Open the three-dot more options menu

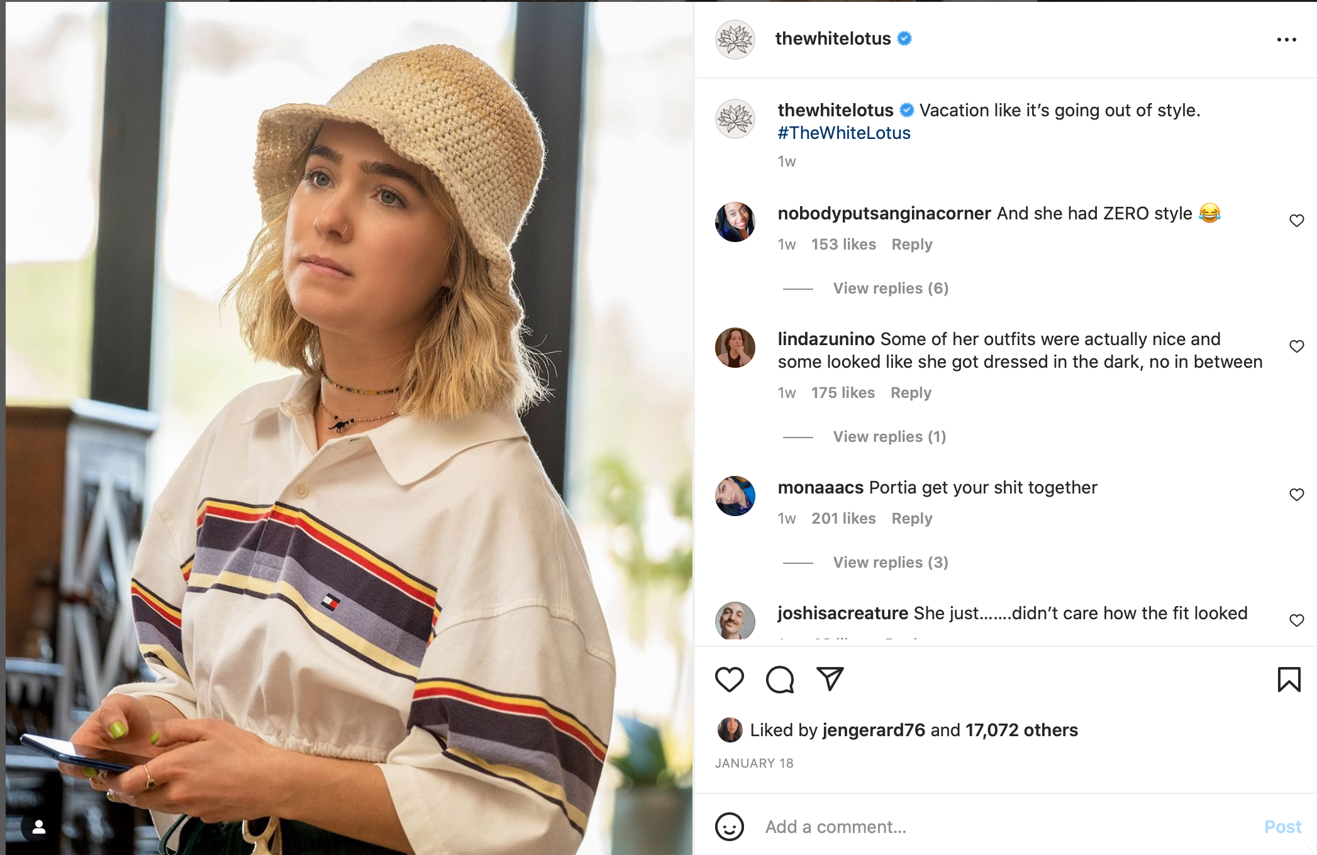1286,40
